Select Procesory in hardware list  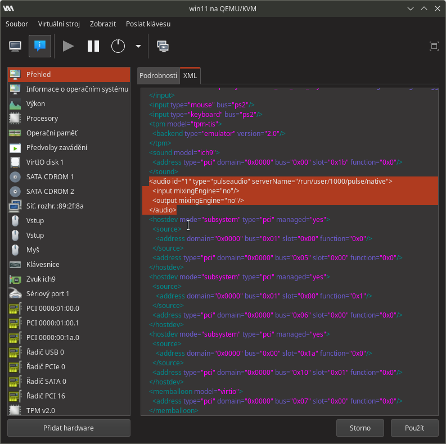click(x=69, y=118)
